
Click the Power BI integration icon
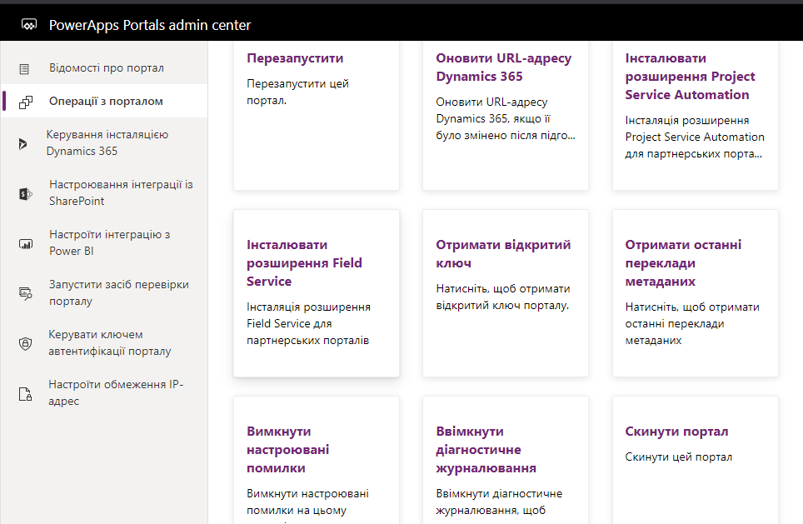tap(25, 243)
